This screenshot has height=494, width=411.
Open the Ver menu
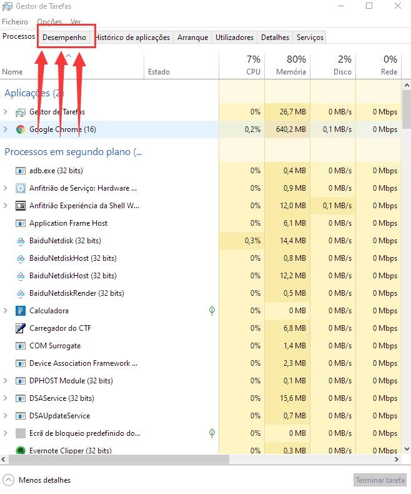[76, 22]
